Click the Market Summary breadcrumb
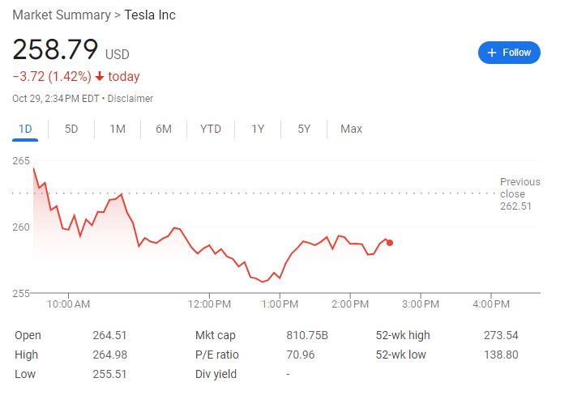 (61, 15)
